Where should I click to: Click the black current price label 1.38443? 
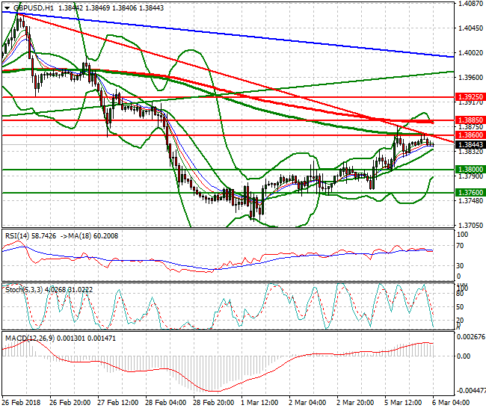tap(470, 145)
